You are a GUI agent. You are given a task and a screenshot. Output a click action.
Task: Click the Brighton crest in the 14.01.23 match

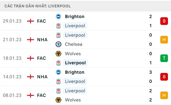(x=58, y=72)
